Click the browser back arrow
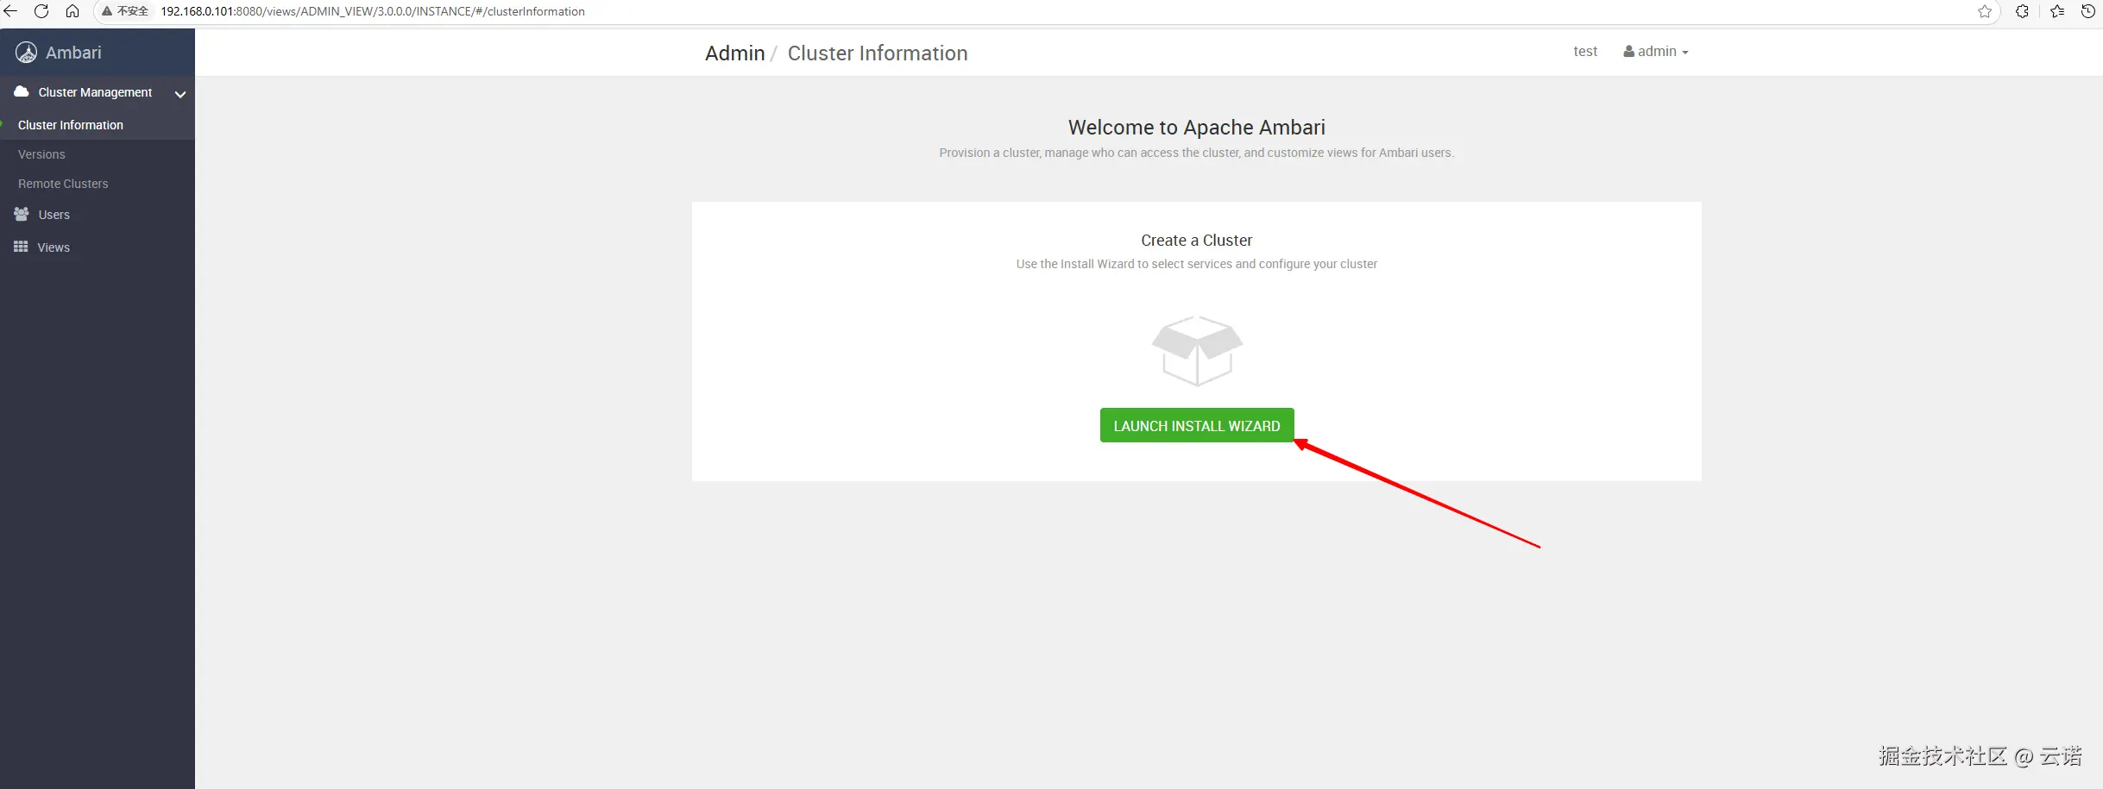2103x789 pixels. tap(11, 11)
